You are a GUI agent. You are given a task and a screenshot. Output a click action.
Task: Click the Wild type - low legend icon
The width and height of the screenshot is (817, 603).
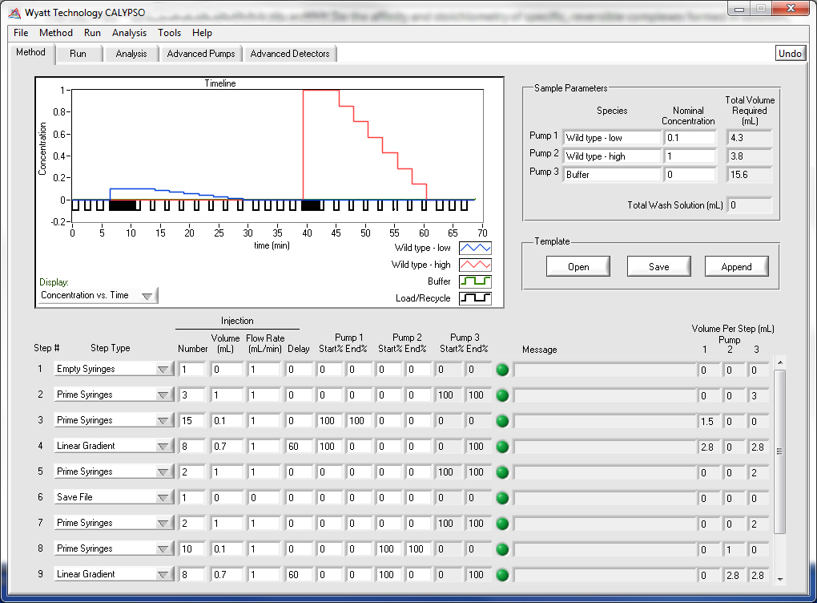[x=475, y=249]
